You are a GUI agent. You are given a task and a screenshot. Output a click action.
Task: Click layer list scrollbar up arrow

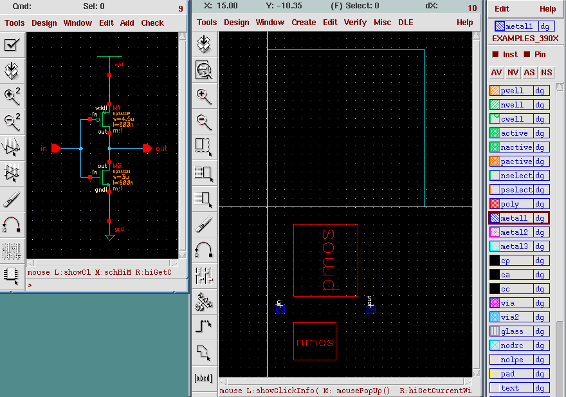pyautogui.click(x=560, y=87)
